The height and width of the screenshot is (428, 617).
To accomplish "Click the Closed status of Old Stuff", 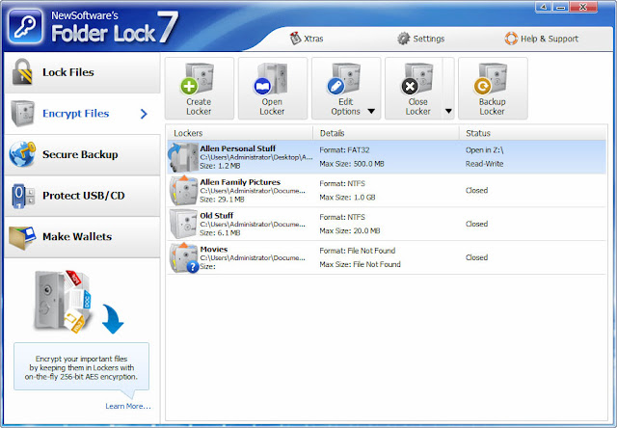I will [476, 224].
